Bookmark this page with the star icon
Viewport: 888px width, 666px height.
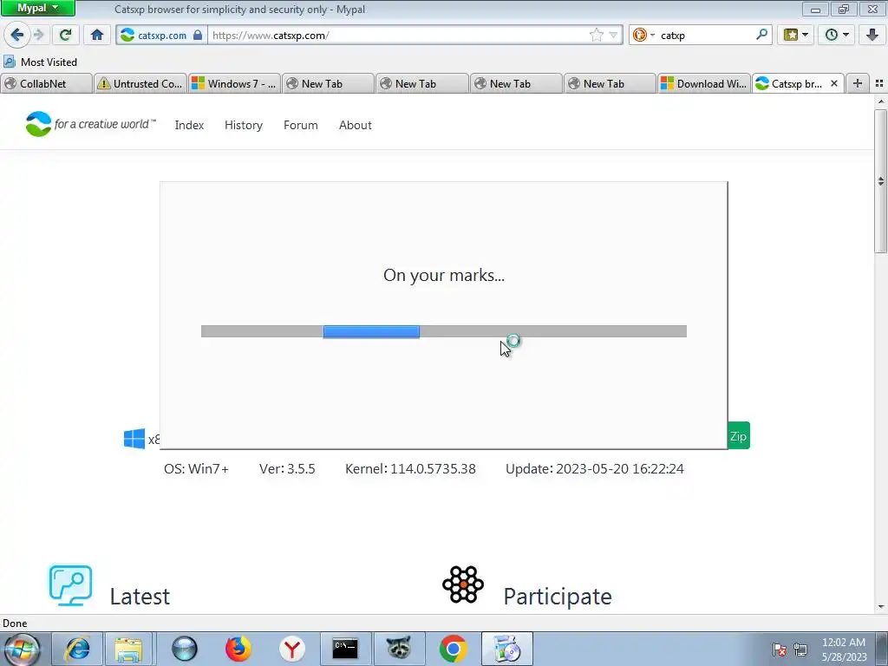pyautogui.click(x=597, y=35)
